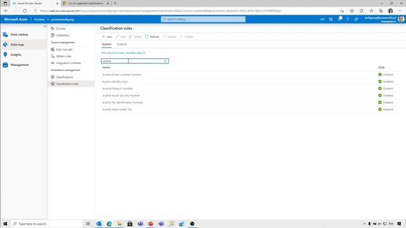Screen dimensions: 406x228
Task: Click the Windows taskbar search box
Action: pos(46,224)
